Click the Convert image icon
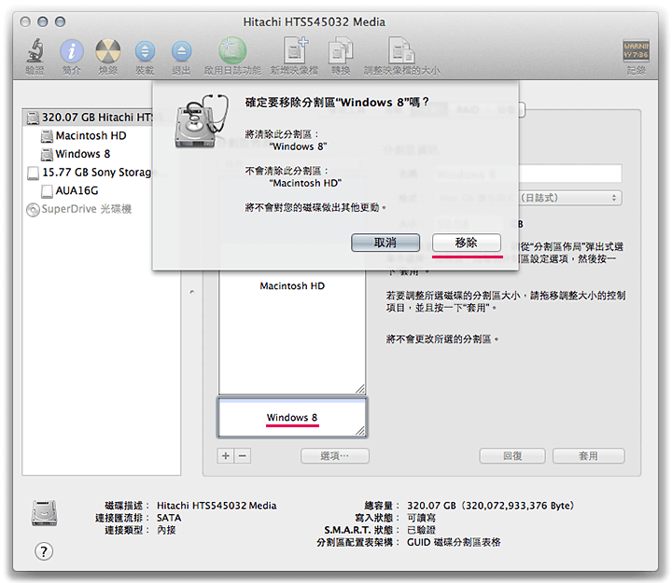This screenshot has width=672, height=583. (341, 50)
